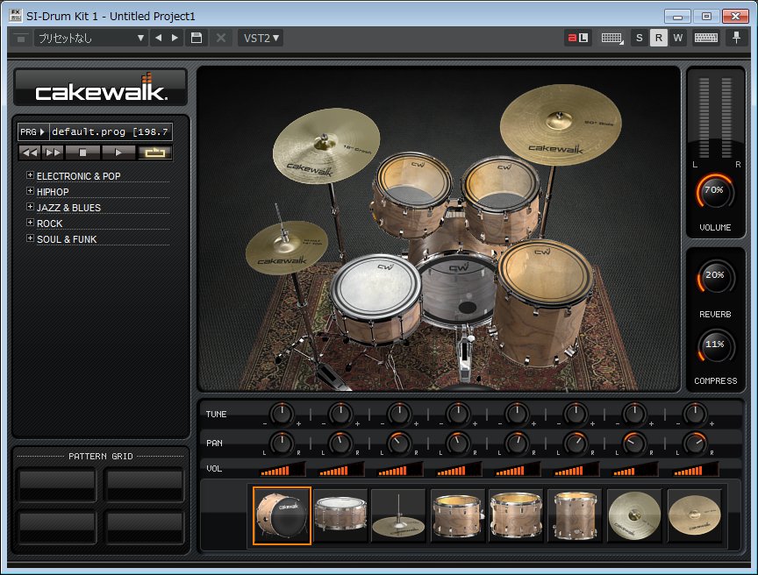Click the first TUNE knob for kick
The width and height of the screenshot is (758, 575).
coord(282,414)
